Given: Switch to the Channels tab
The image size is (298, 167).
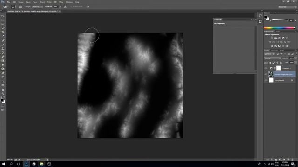Looking at the screenshot, I should (x=274, y=51).
